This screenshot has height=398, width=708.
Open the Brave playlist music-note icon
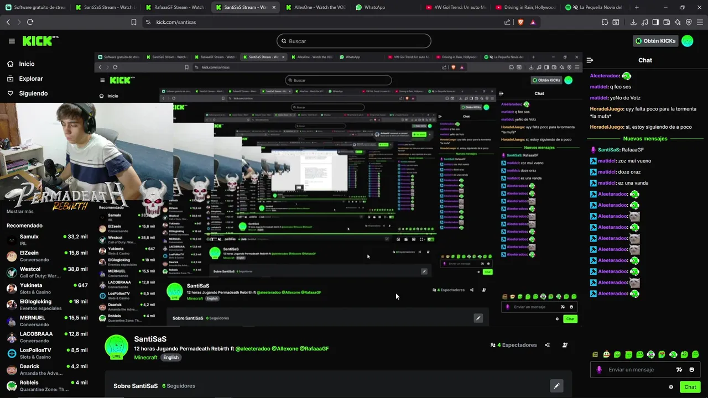coord(644,22)
